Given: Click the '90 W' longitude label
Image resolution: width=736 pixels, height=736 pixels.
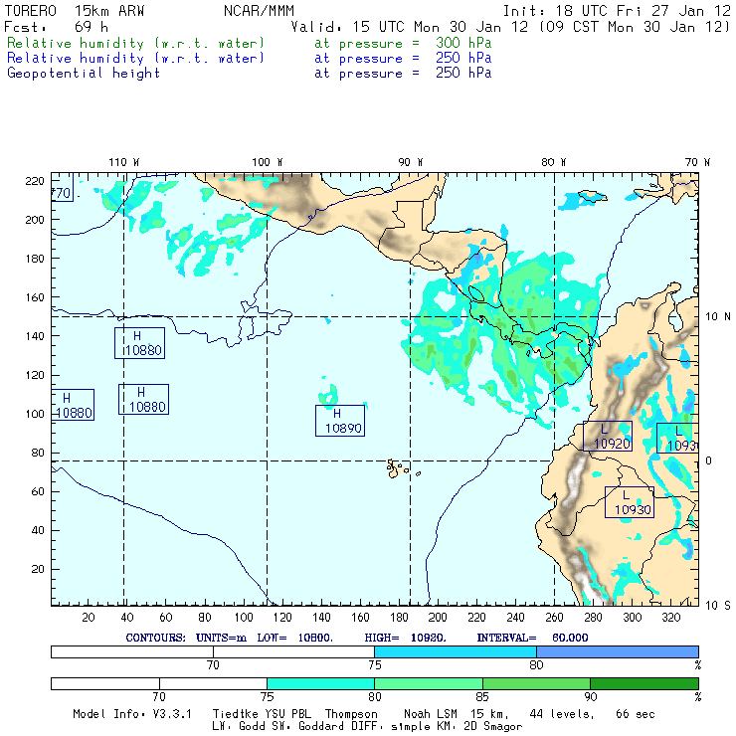Looking at the screenshot, I should point(411,162).
